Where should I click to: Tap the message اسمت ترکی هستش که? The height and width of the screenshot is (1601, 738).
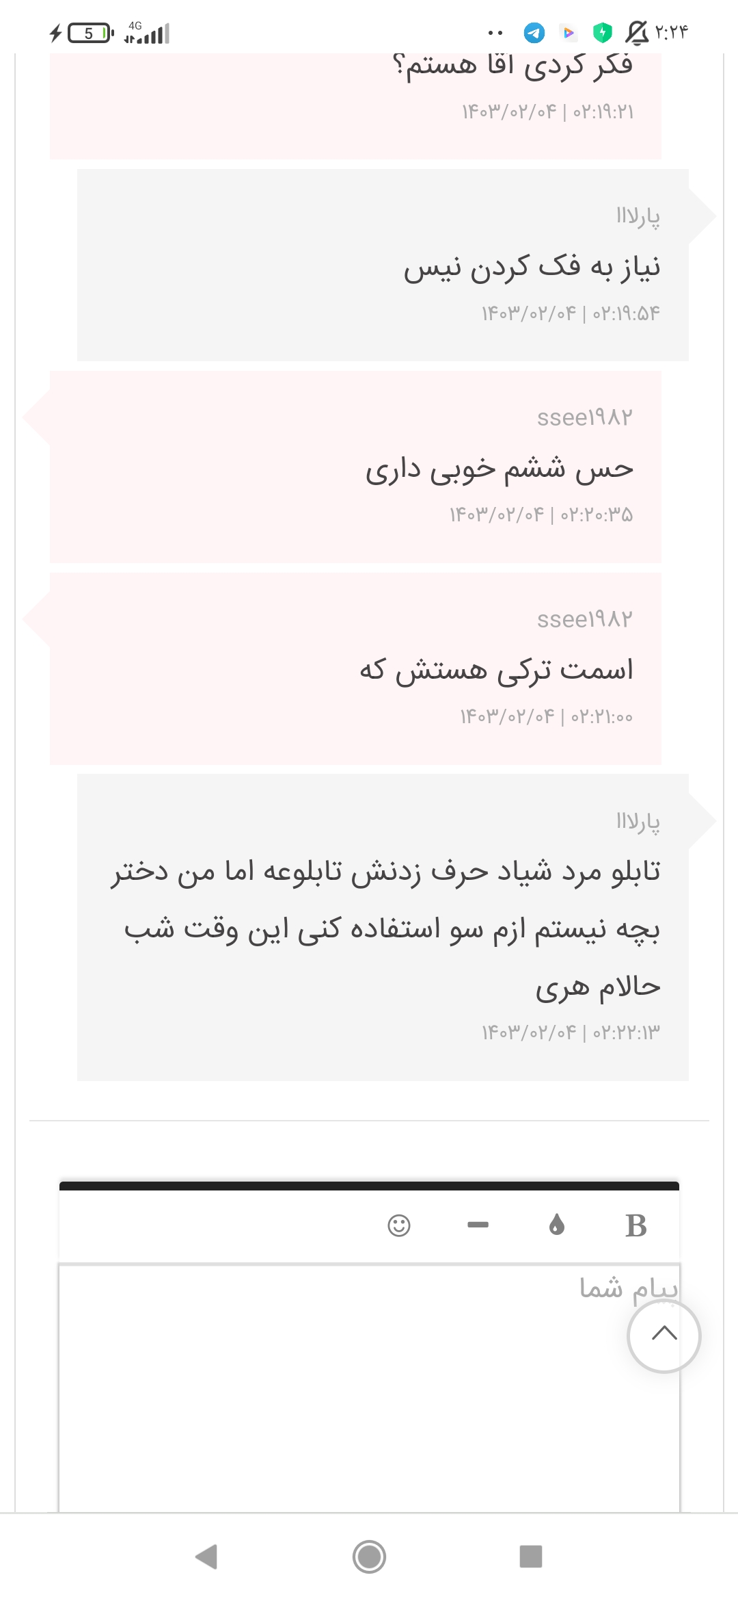tap(497, 671)
